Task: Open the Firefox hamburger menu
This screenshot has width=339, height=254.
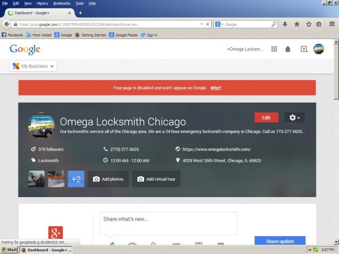Action: [x=332, y=24]
